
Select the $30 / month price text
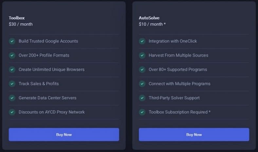click(x=21, y=24)
